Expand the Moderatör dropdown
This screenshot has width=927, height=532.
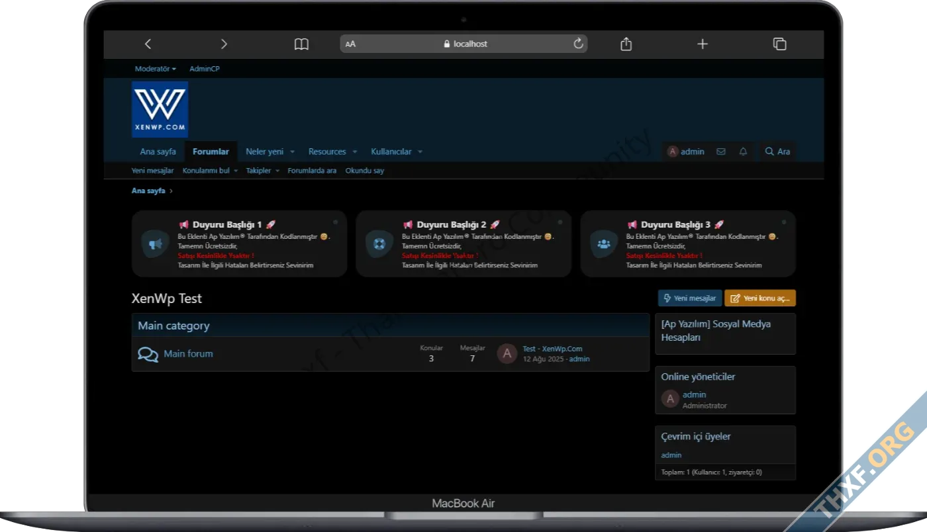click(x=155, y=69)
